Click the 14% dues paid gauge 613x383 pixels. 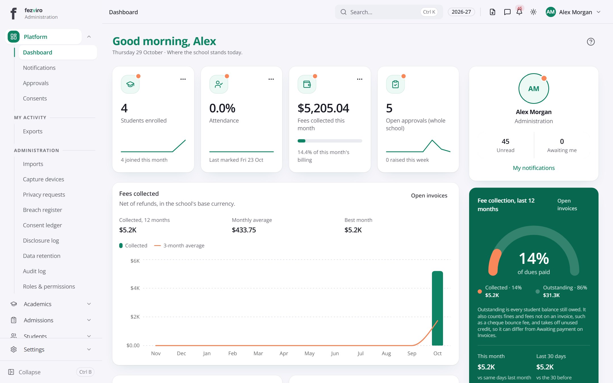coord(534,251)
